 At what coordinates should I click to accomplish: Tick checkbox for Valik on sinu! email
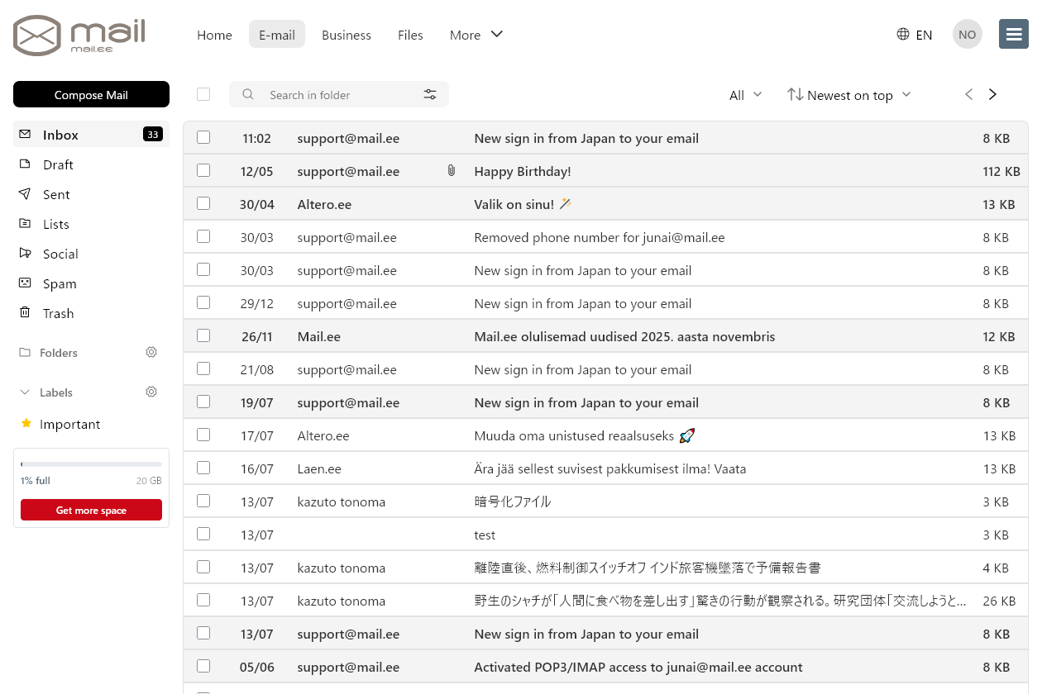point(203,203)
